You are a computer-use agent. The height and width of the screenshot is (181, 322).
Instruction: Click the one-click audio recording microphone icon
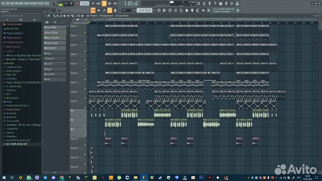coord(209,4)
